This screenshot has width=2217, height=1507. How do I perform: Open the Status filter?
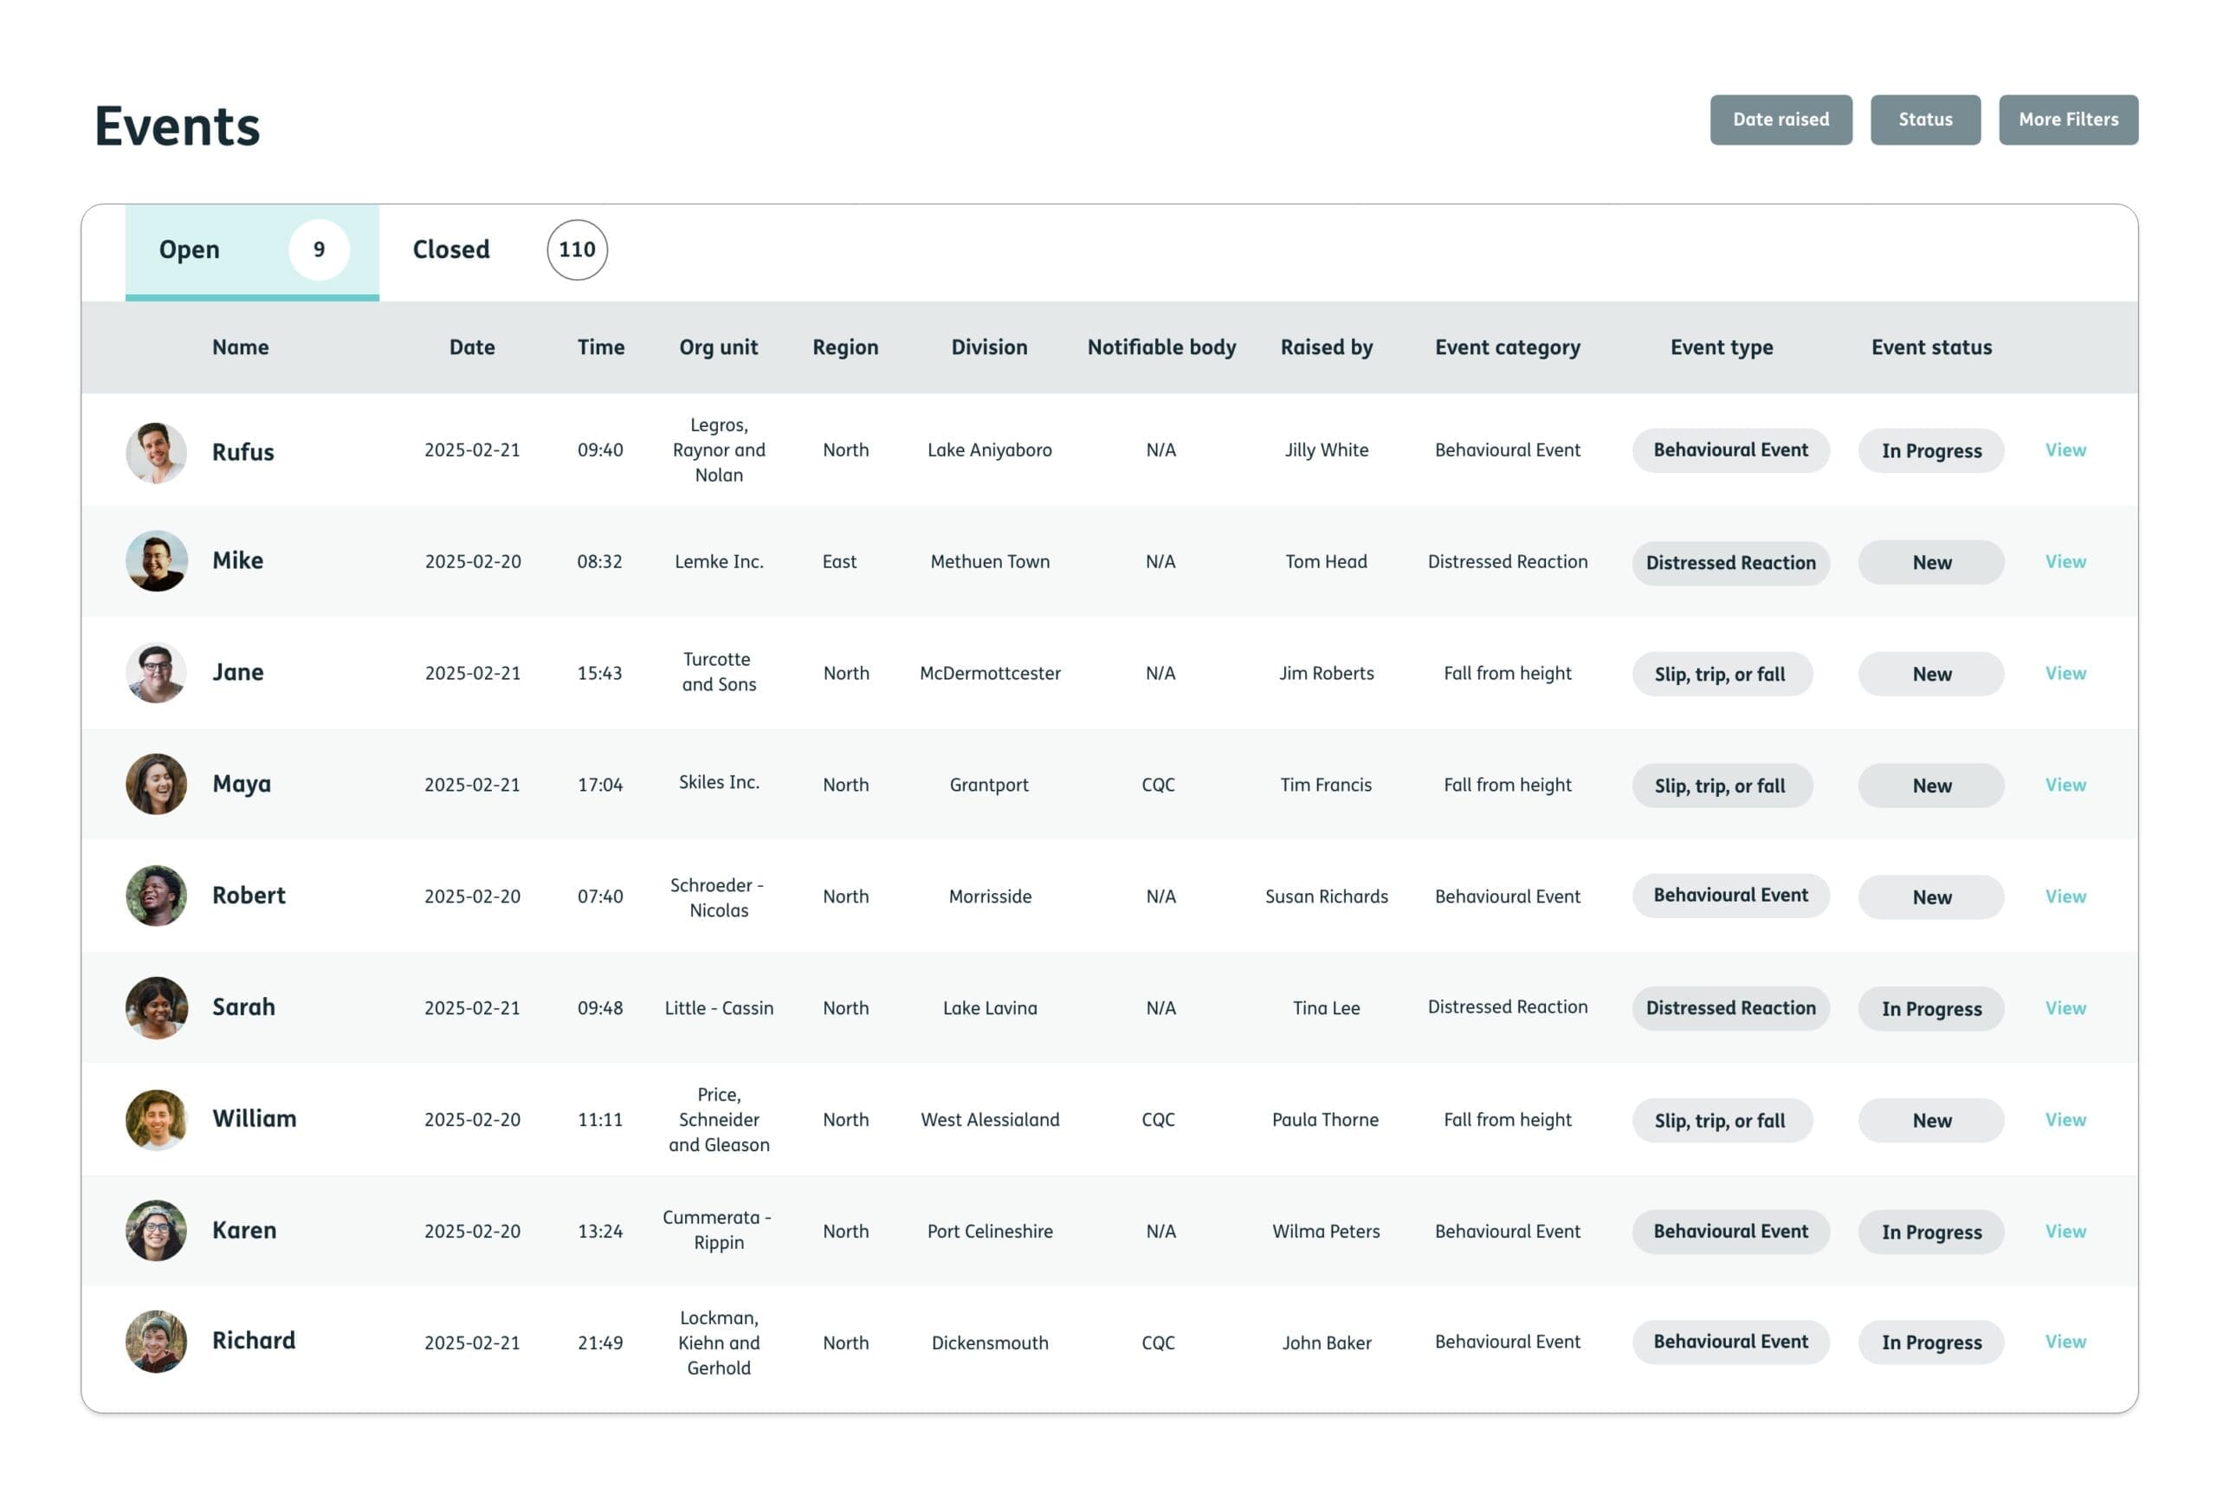coord(1924,120)
